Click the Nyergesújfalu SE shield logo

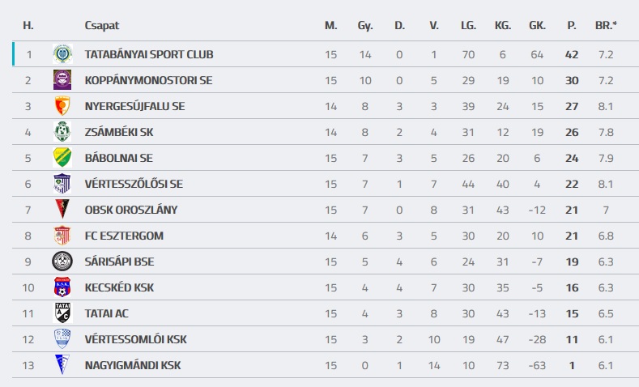(62, 106)
